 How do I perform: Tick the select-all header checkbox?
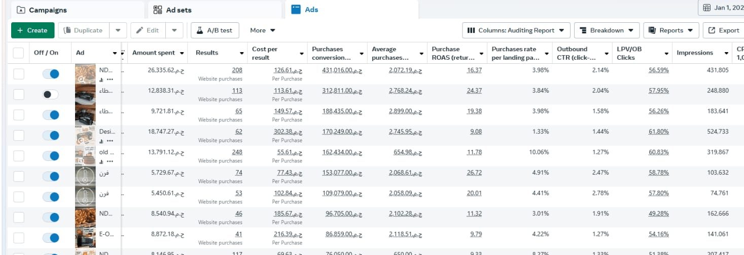18,53
